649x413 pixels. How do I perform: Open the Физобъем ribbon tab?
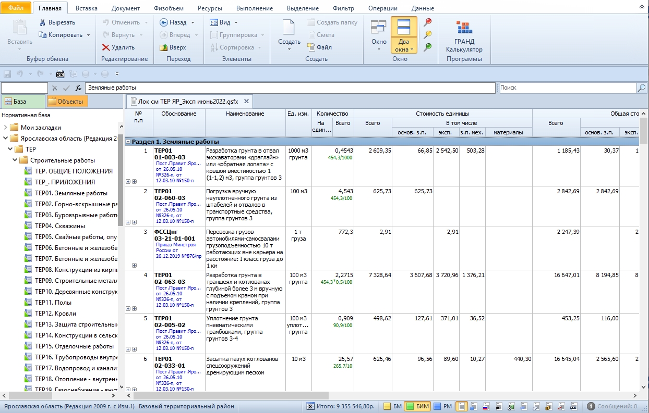(x=168, y=8)
